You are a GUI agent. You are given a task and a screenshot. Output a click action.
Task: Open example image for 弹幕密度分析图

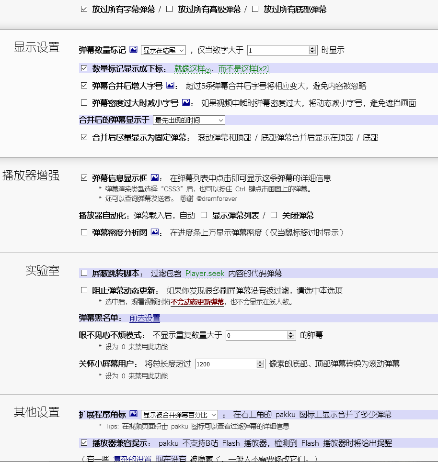pyautogui.click(x=154, y=233)
